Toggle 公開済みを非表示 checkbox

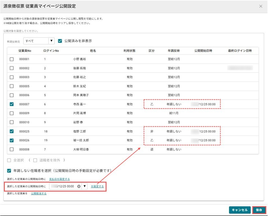point(60,41)
